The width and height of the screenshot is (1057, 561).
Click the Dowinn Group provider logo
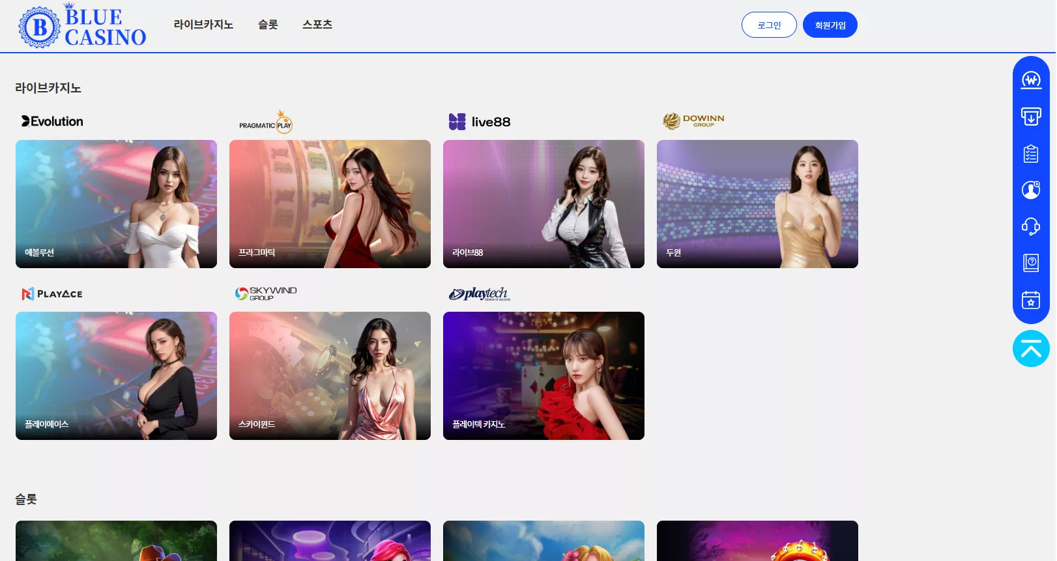(x=693, y=120)
